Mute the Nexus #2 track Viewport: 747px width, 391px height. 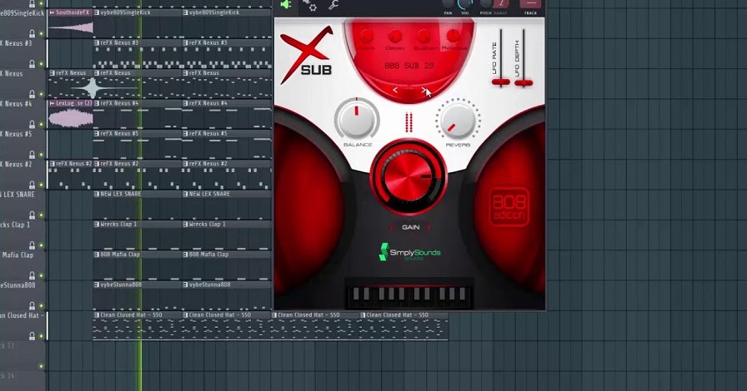point(42,185)
